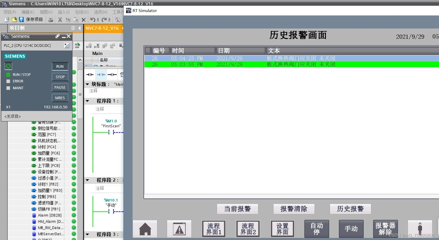Select 加药量 [FC6] in project tree
Viewport: 439px width, 240px height.
tap(49, 153)
